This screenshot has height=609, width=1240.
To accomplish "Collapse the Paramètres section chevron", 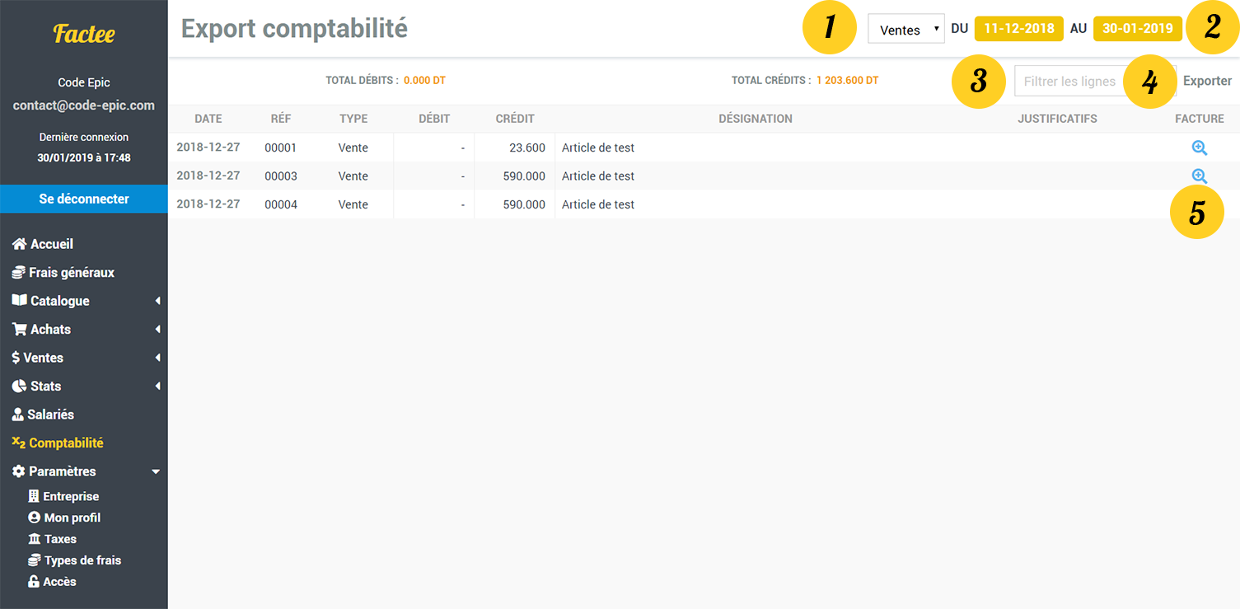I will (156, 471).
